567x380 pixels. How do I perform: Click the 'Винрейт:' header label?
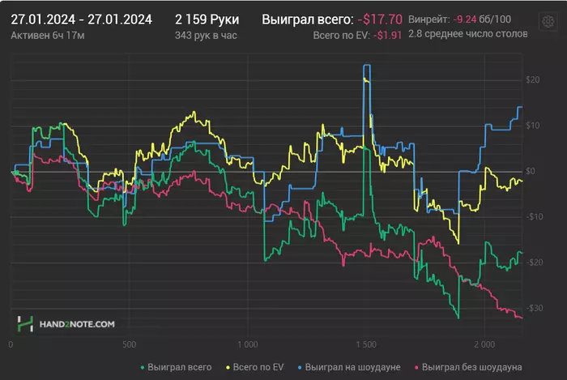coord(429,19)
